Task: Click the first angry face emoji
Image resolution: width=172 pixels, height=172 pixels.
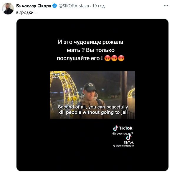Action: click(107, 58)
